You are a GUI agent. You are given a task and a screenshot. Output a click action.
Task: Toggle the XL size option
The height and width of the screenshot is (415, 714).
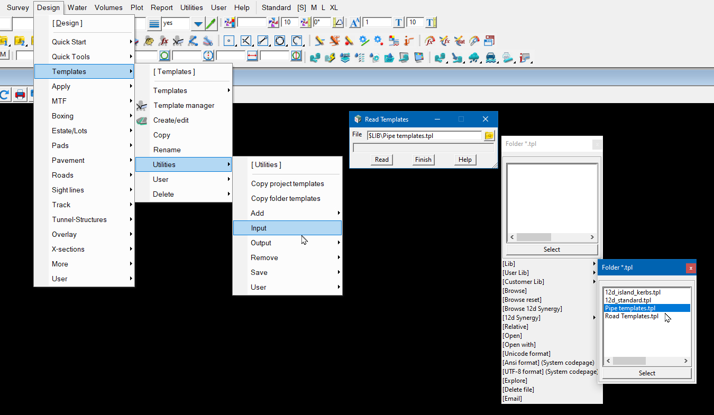pyautogui.click(x=334, y=7)
